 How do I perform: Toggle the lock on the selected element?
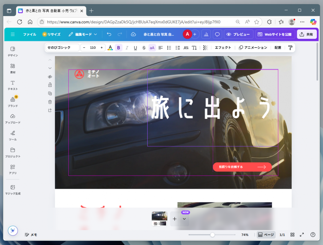50,85
